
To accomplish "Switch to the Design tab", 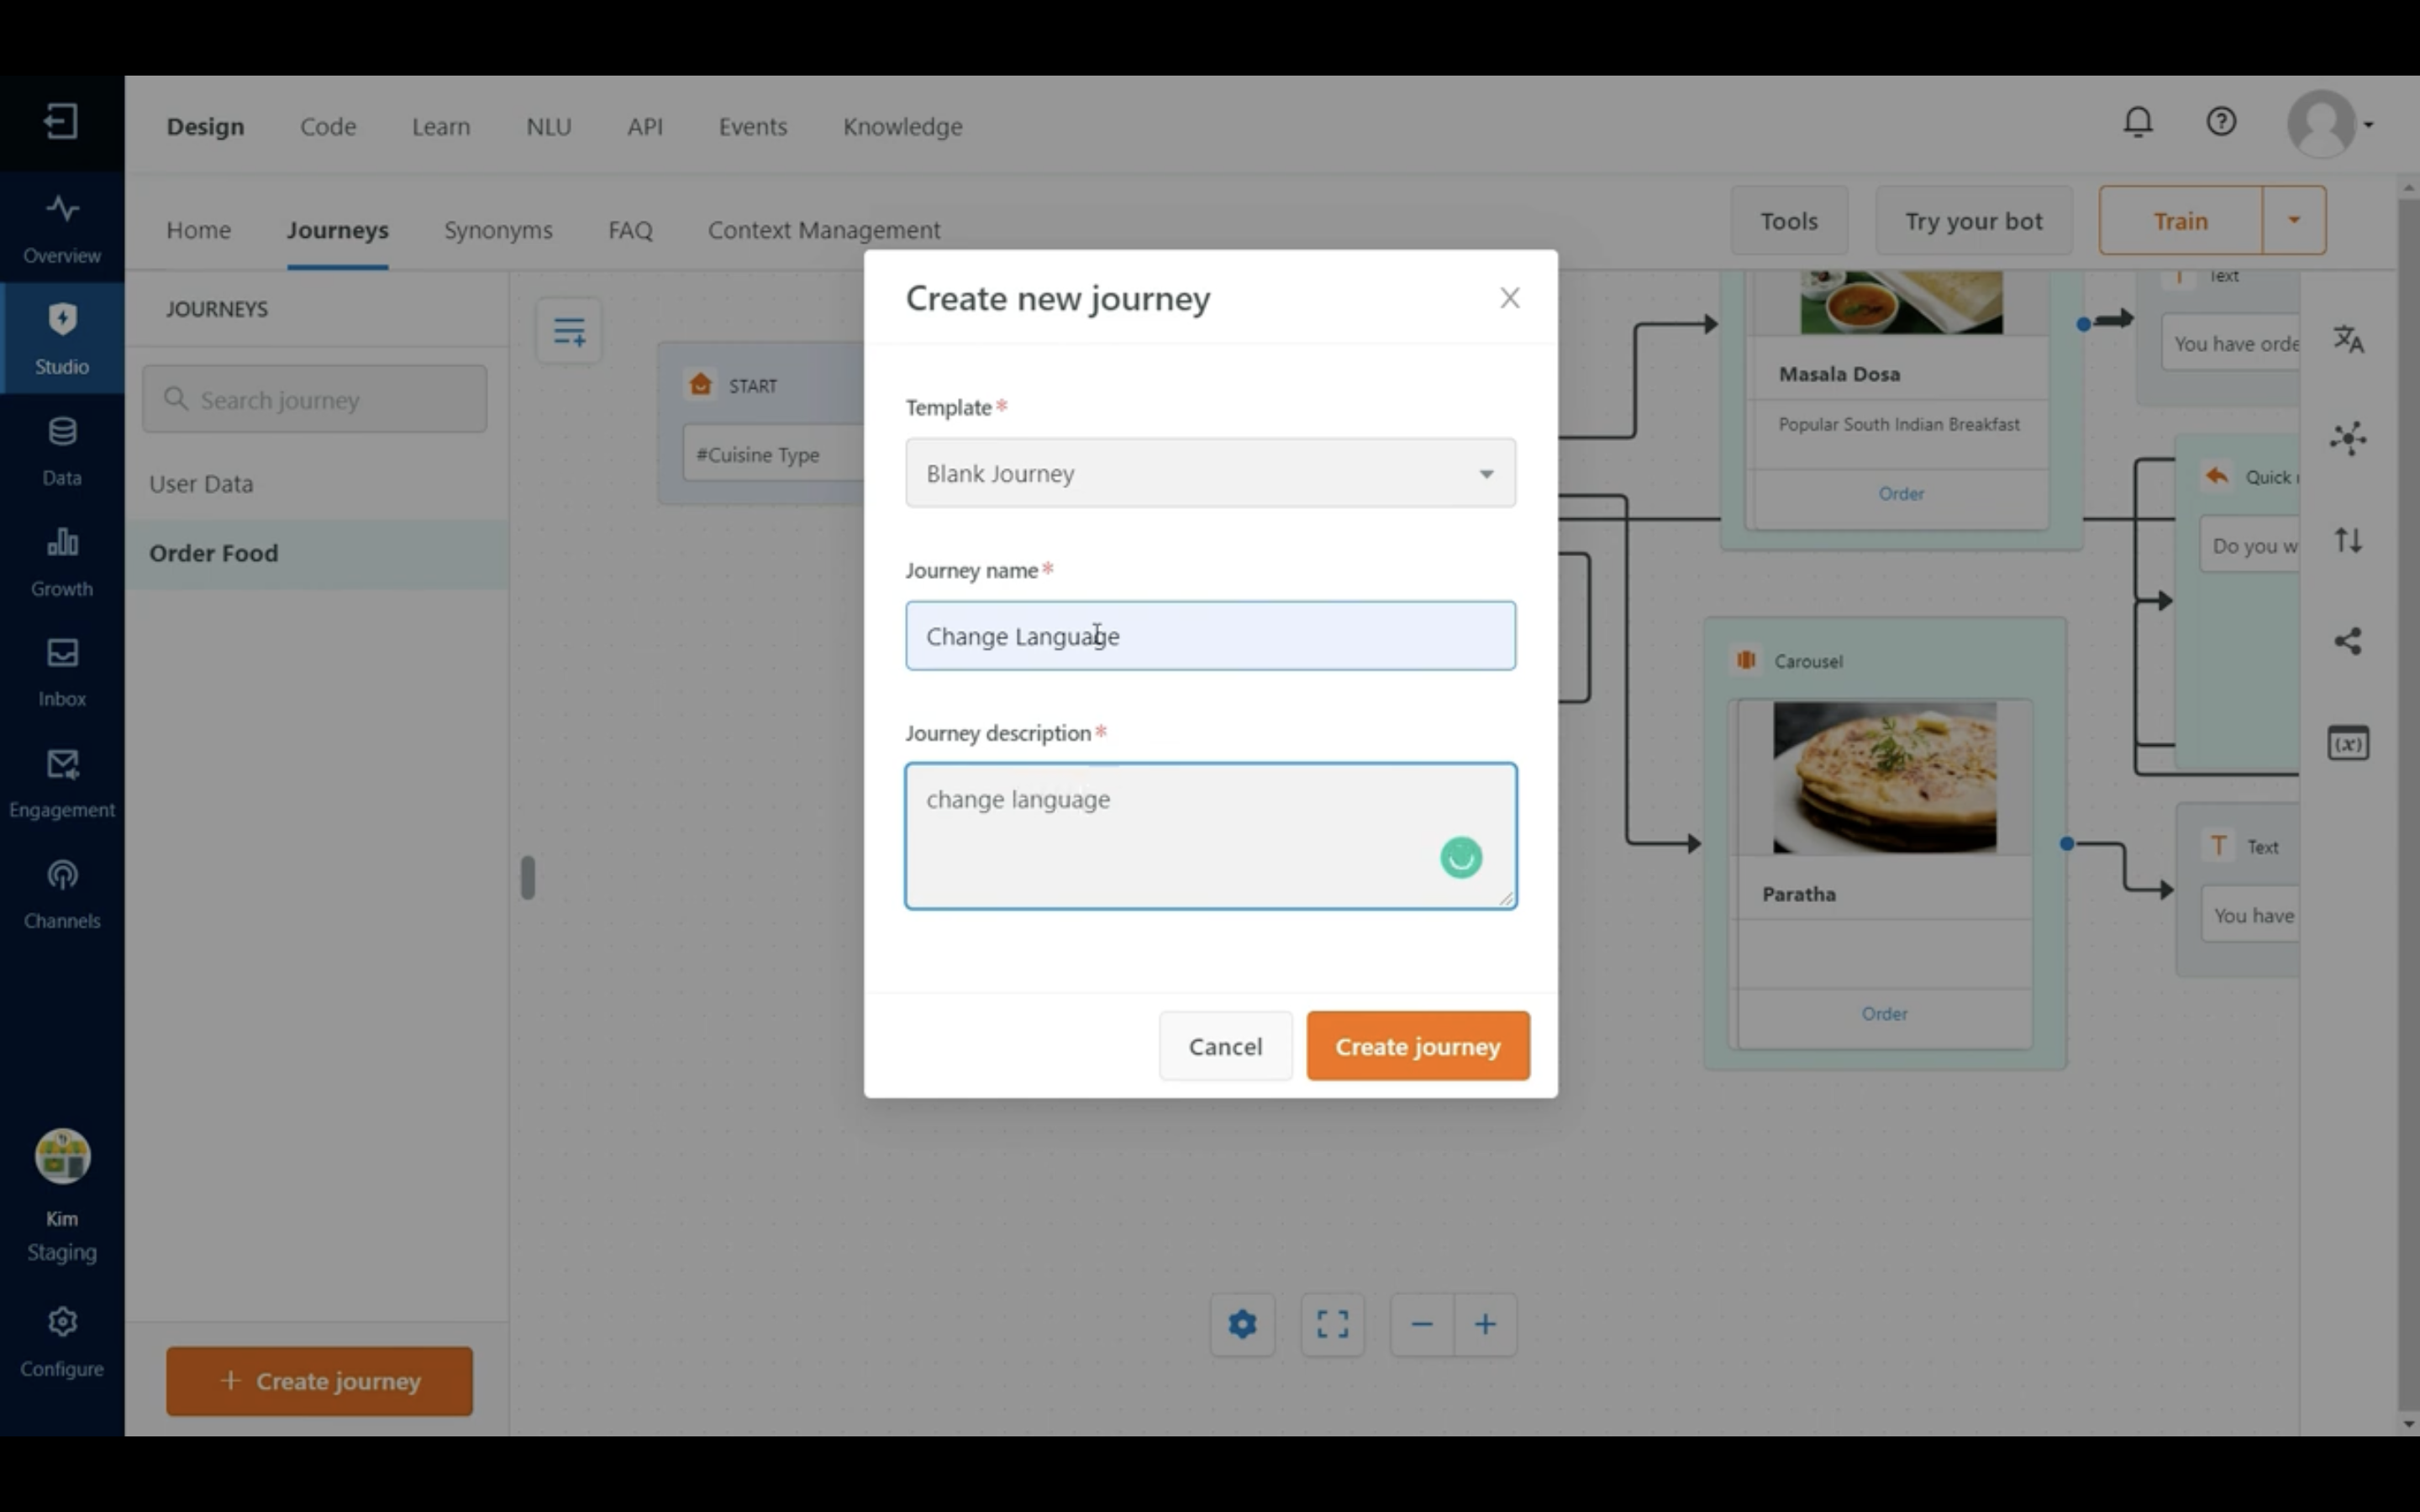I will (x=205, y=126).
